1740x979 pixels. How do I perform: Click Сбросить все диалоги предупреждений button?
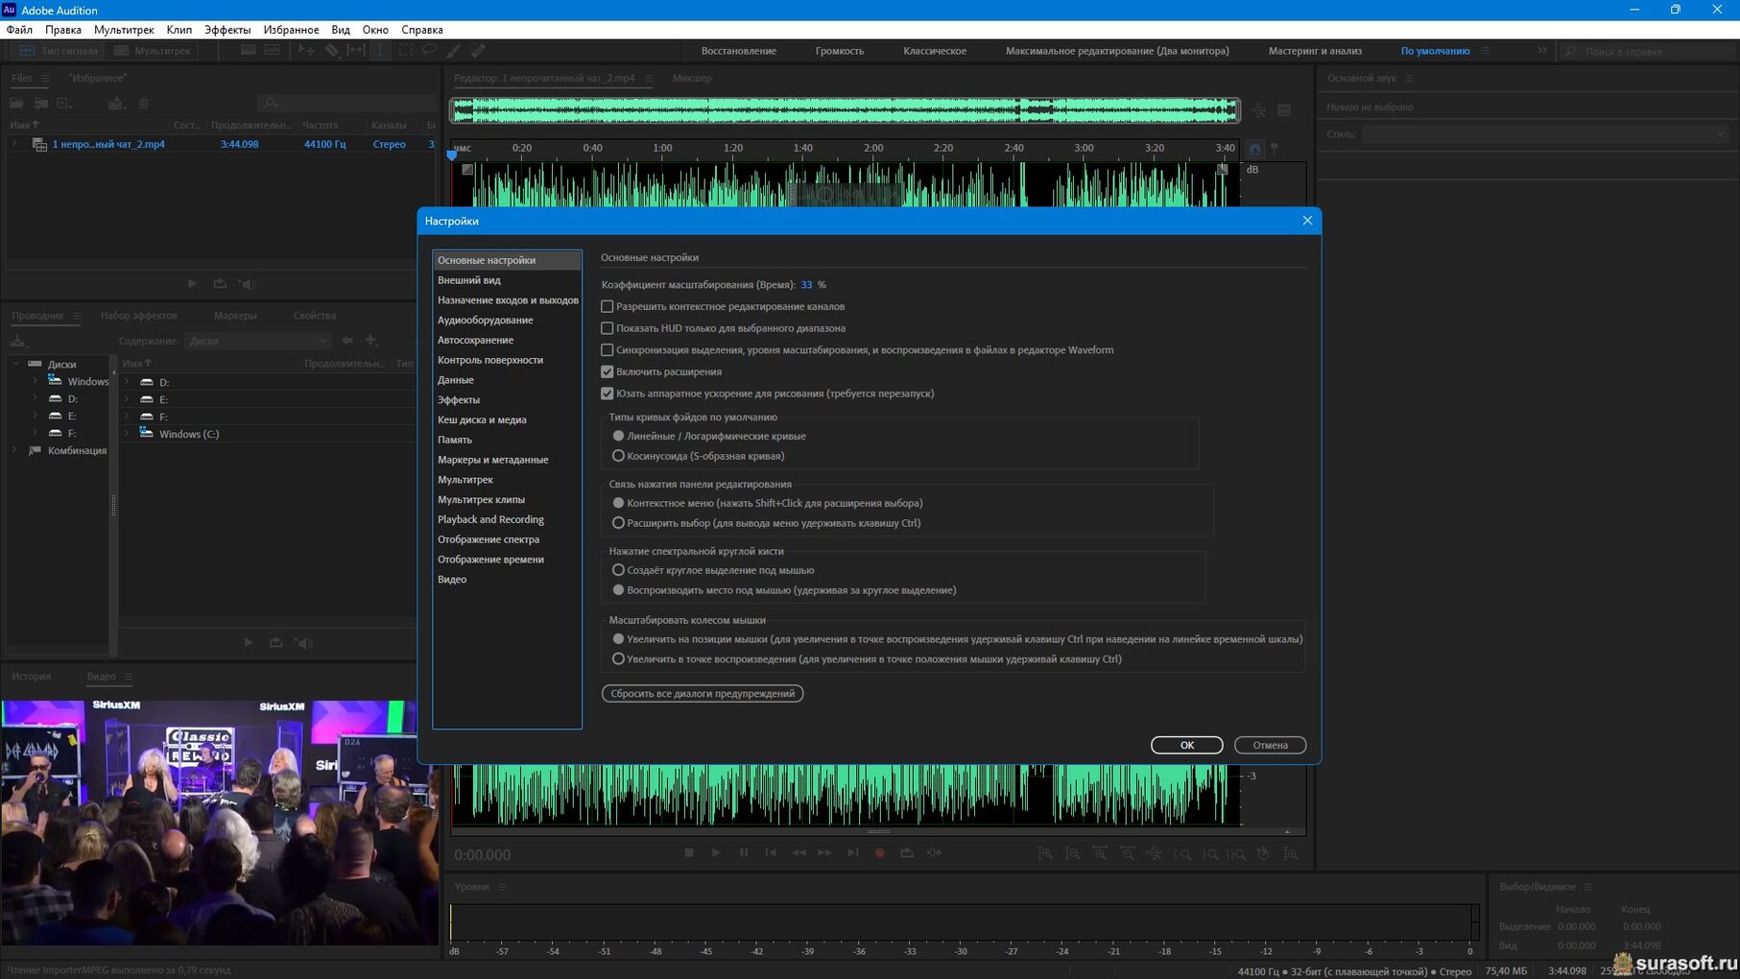[703, 693]
